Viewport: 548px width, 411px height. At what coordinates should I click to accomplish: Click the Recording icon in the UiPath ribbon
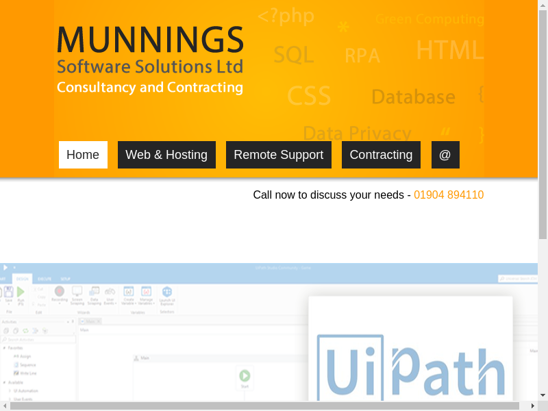[x=60, y=291]
